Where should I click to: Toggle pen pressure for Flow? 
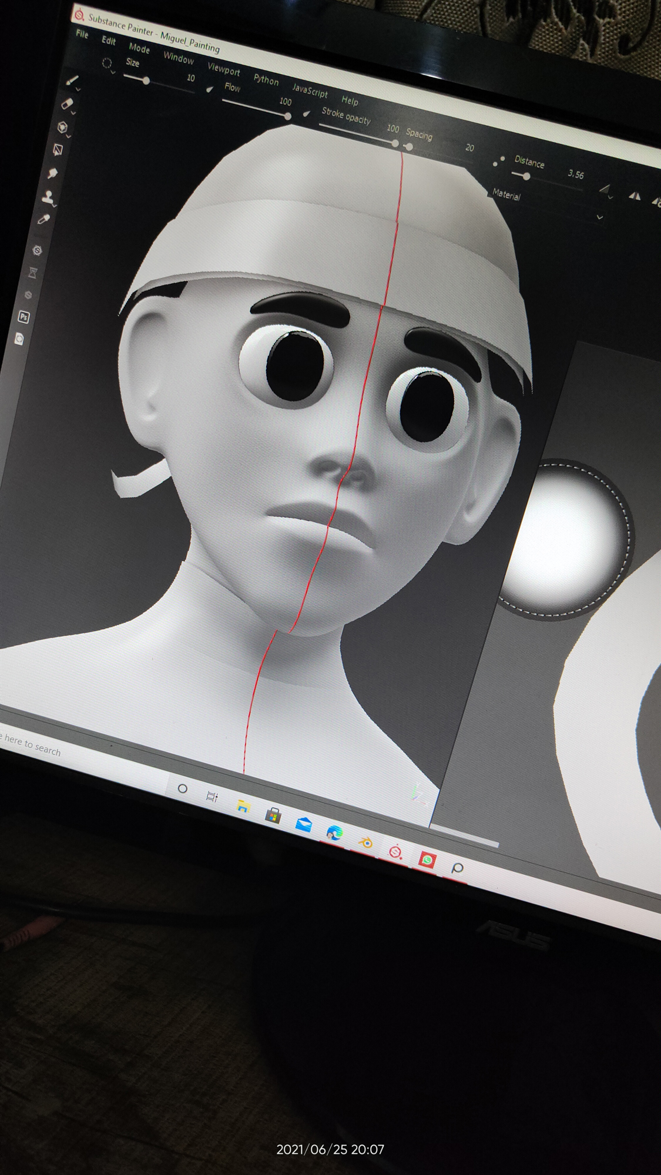coord(306,113)
